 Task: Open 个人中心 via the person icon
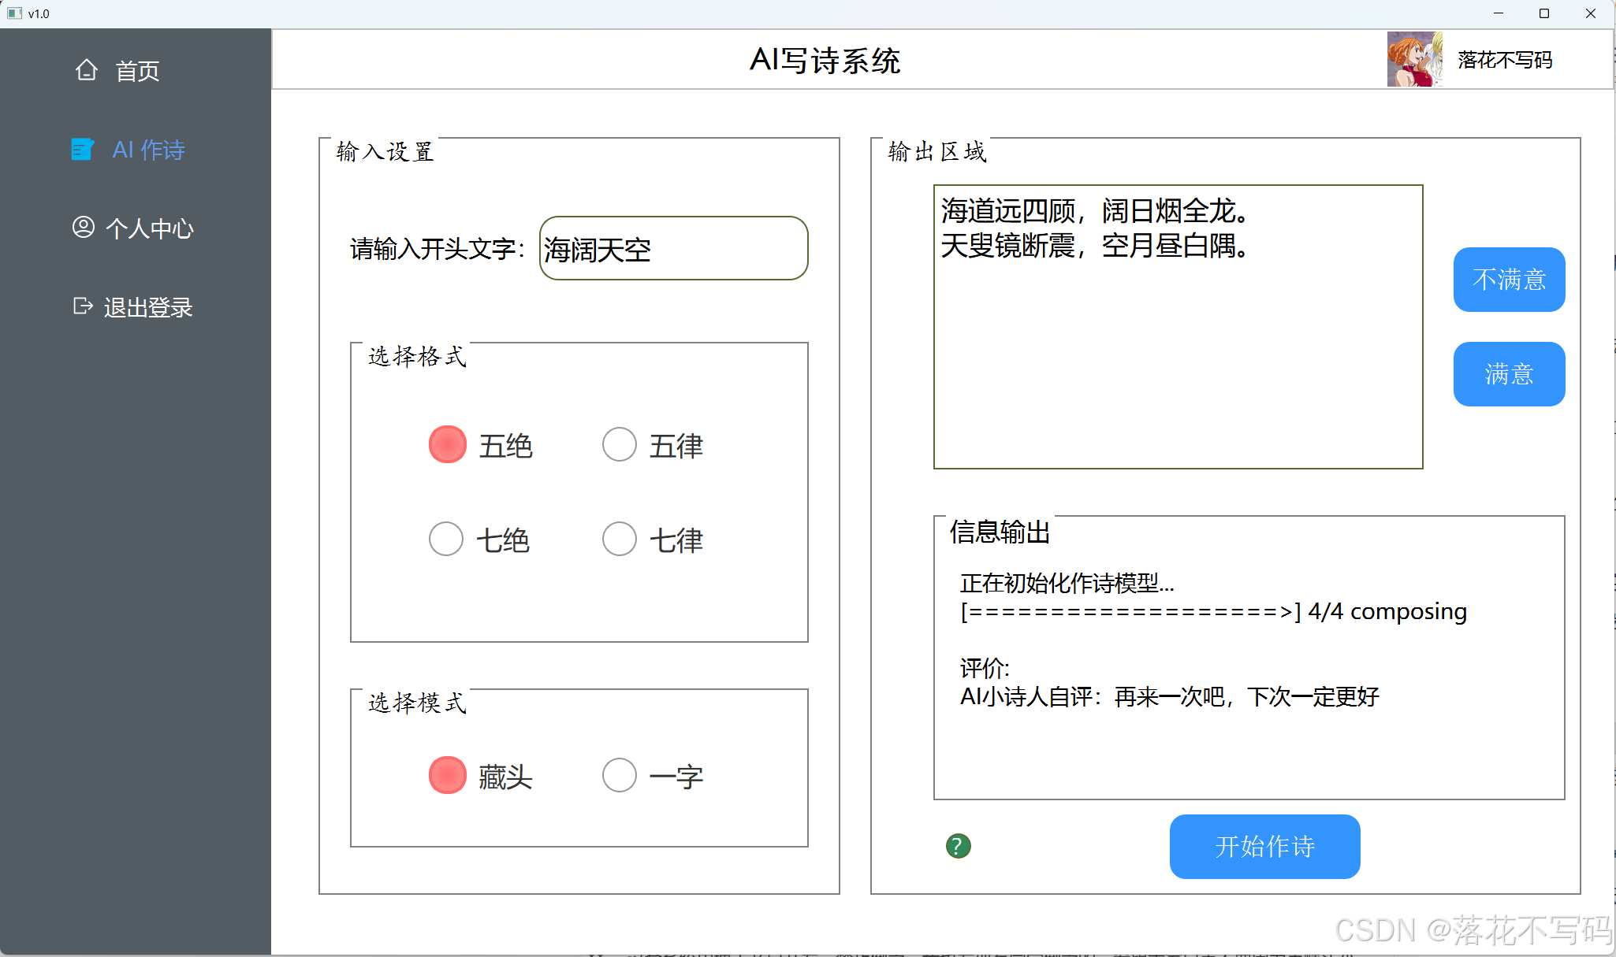[82, 228]
